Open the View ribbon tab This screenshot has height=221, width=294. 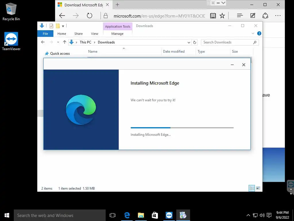[x=94, y=34]
